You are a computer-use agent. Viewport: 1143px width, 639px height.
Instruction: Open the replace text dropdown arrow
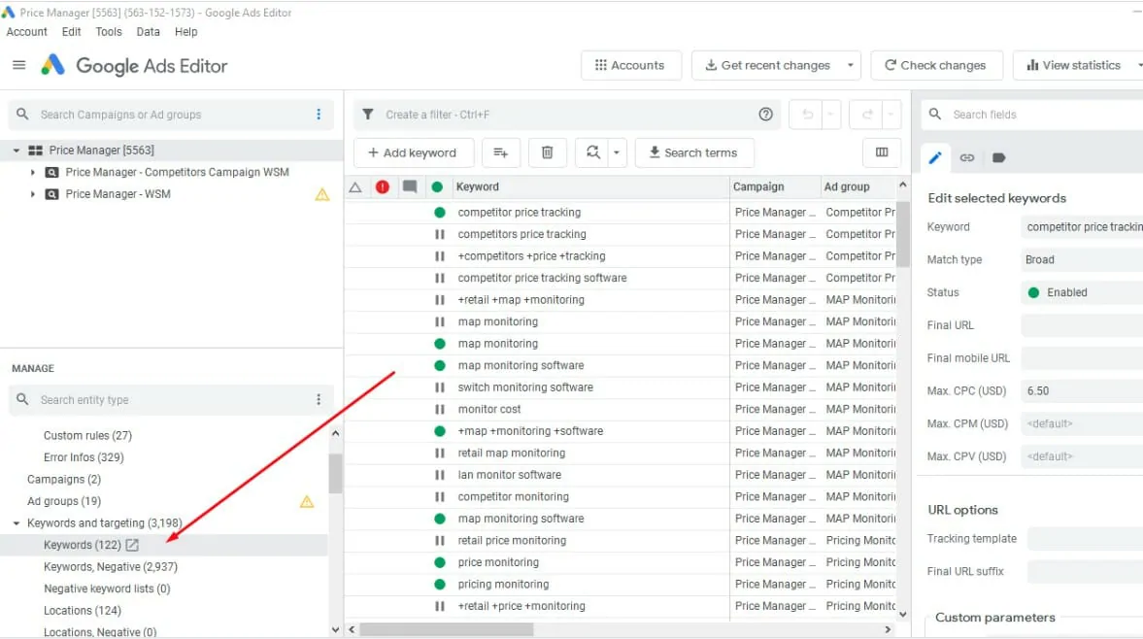(x=617, y=152)
